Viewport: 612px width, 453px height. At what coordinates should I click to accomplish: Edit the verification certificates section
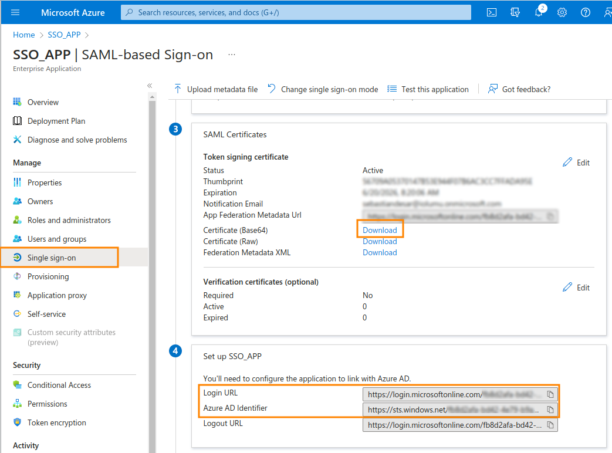(x=576, y=288)
